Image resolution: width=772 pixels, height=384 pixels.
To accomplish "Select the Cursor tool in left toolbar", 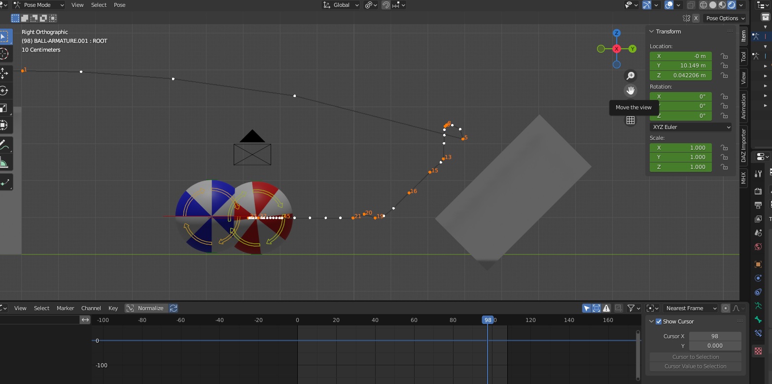I will click(4, 54).
